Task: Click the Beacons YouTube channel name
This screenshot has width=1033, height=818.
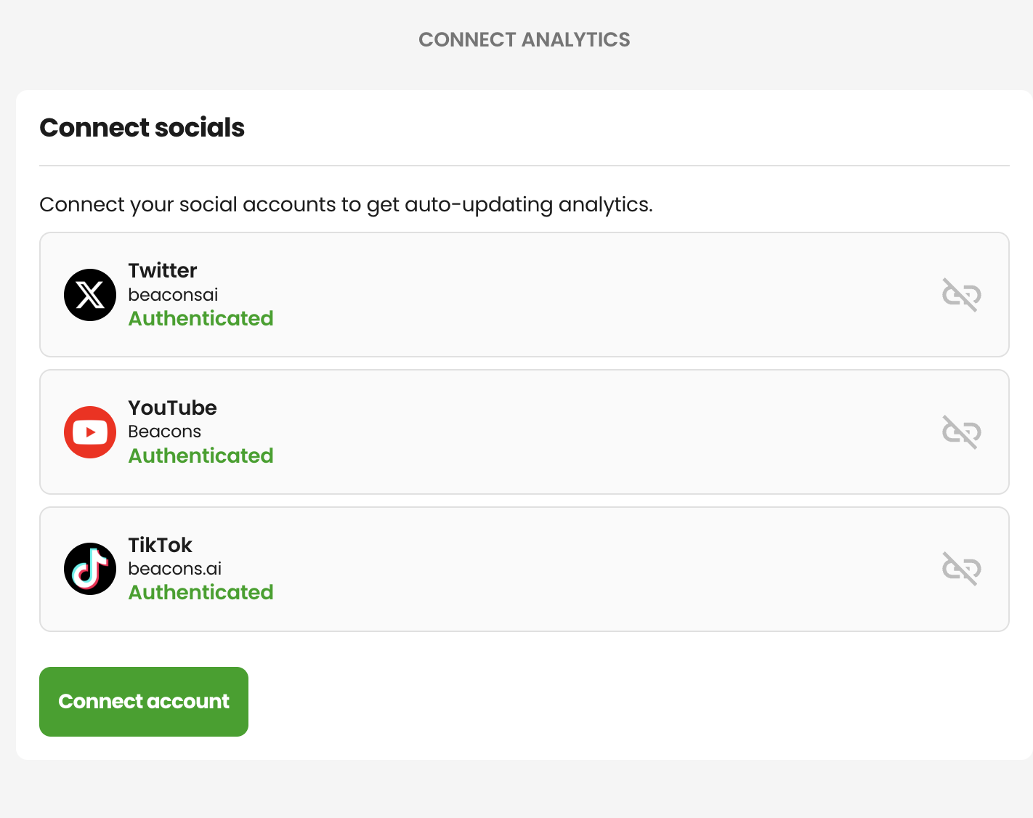Action: 164,432
